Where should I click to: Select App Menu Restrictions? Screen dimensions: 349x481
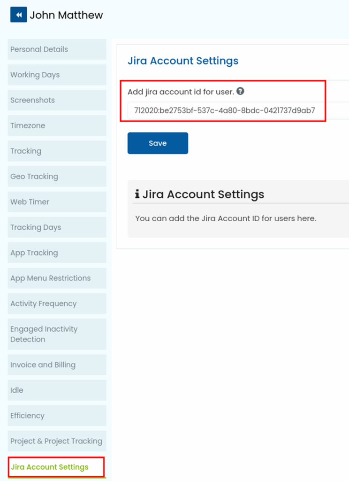[57, 278]
